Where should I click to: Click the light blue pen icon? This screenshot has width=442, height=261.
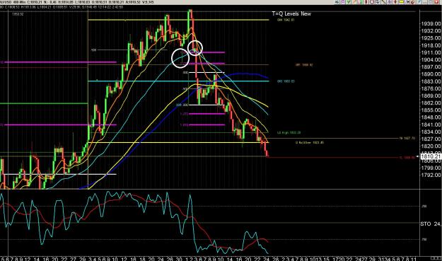pos(419,1)
